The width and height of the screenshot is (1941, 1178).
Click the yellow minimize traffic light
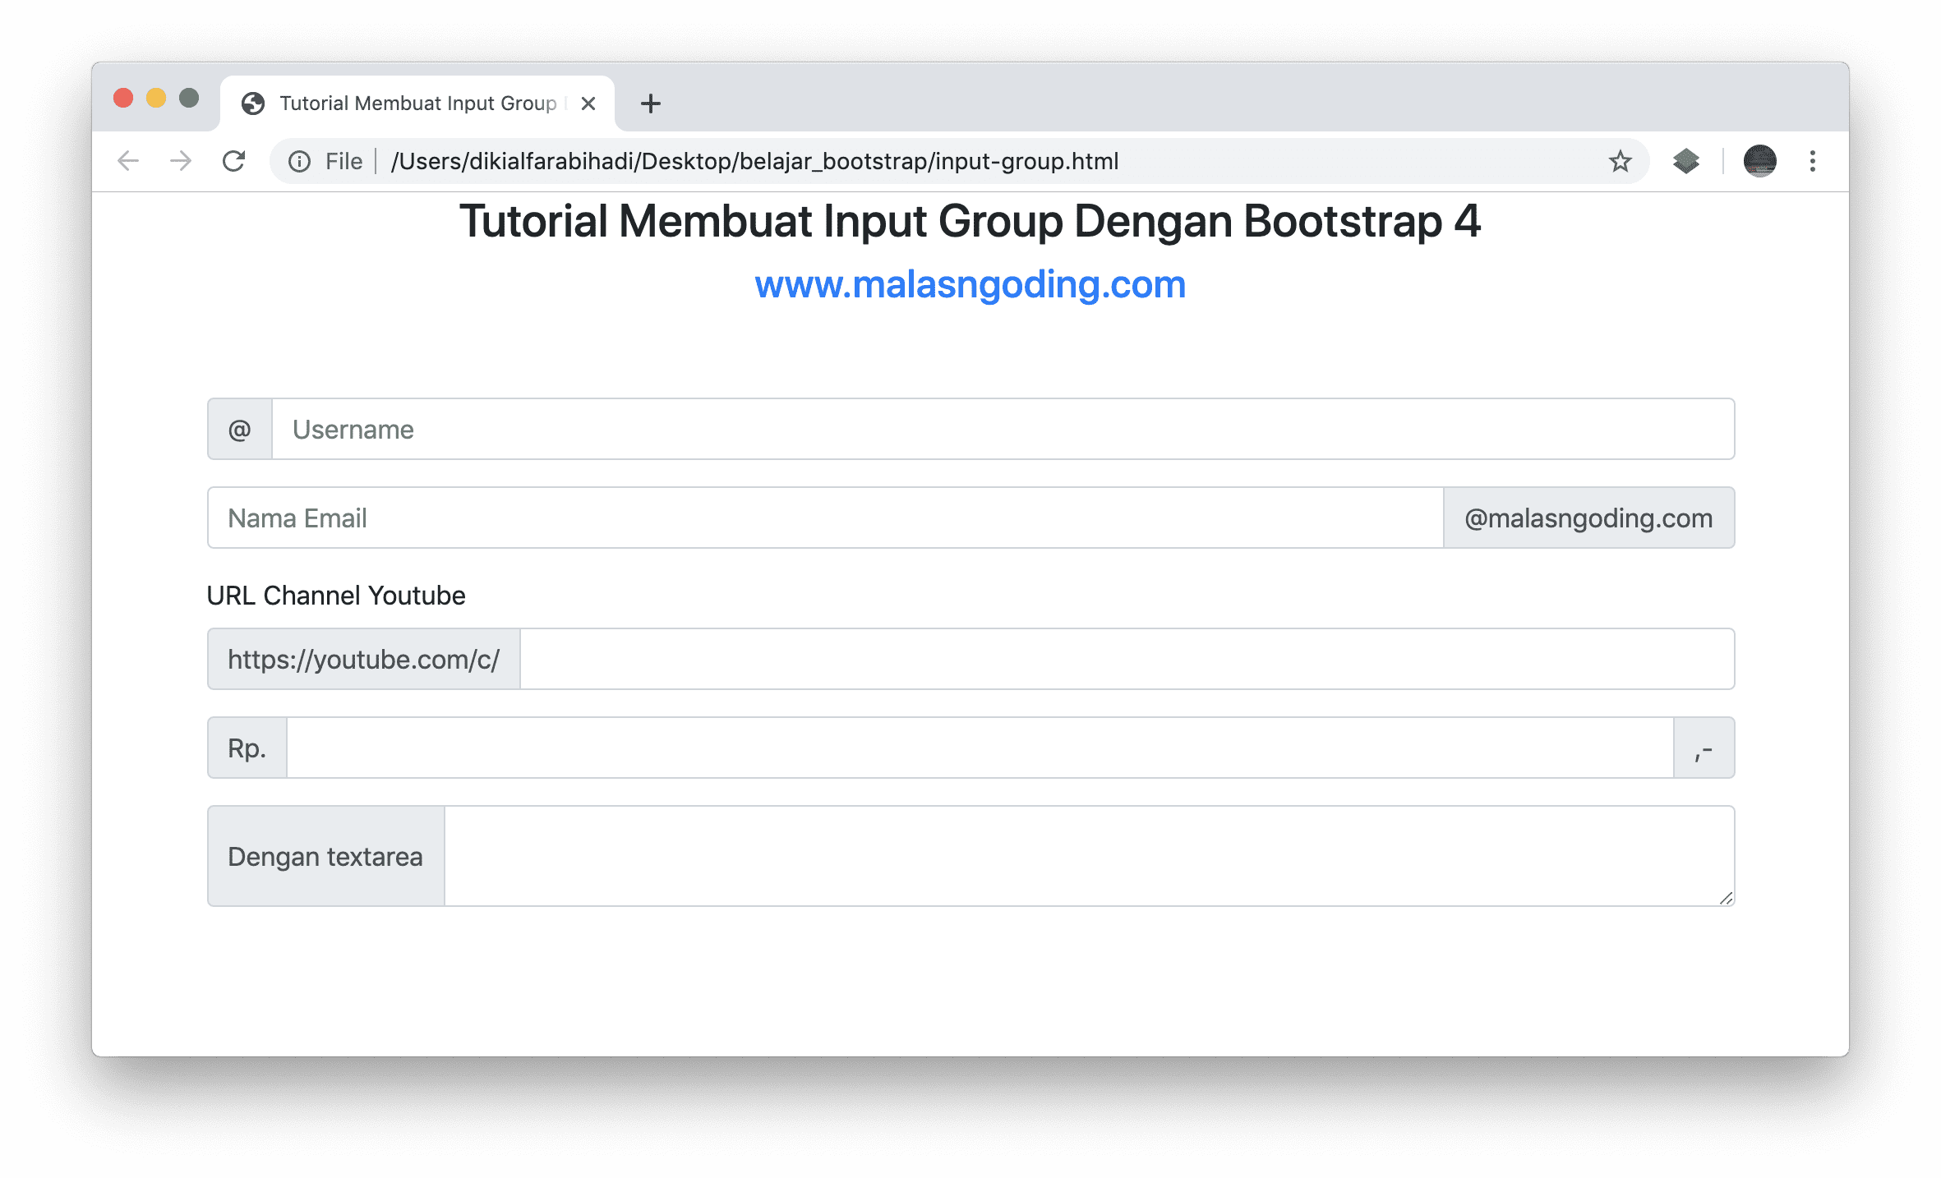pyautogui.click(x=155, y=97)
